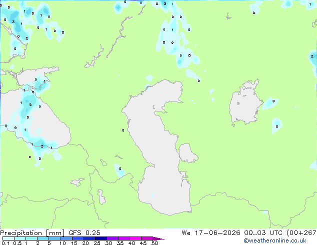Pick the legend swatch between 45 and 50
Image resolution: width=317 pixels, height=245 pixels.
147,238
